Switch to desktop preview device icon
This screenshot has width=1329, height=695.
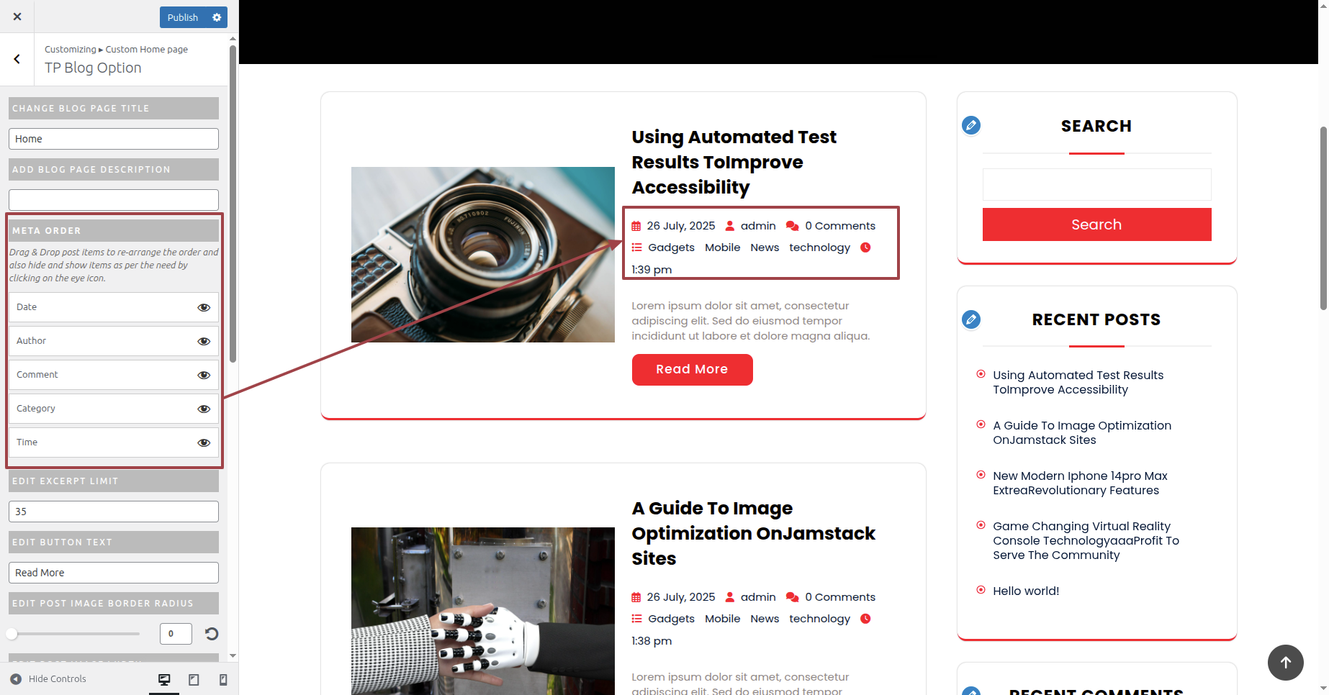[164, 680]
